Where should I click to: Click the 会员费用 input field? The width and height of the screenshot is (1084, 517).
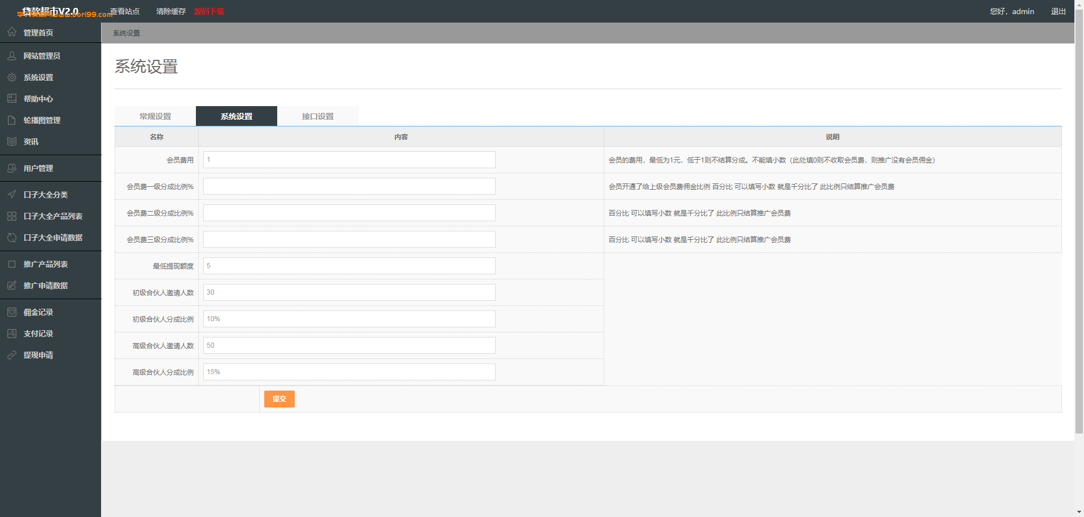point(349,160)
